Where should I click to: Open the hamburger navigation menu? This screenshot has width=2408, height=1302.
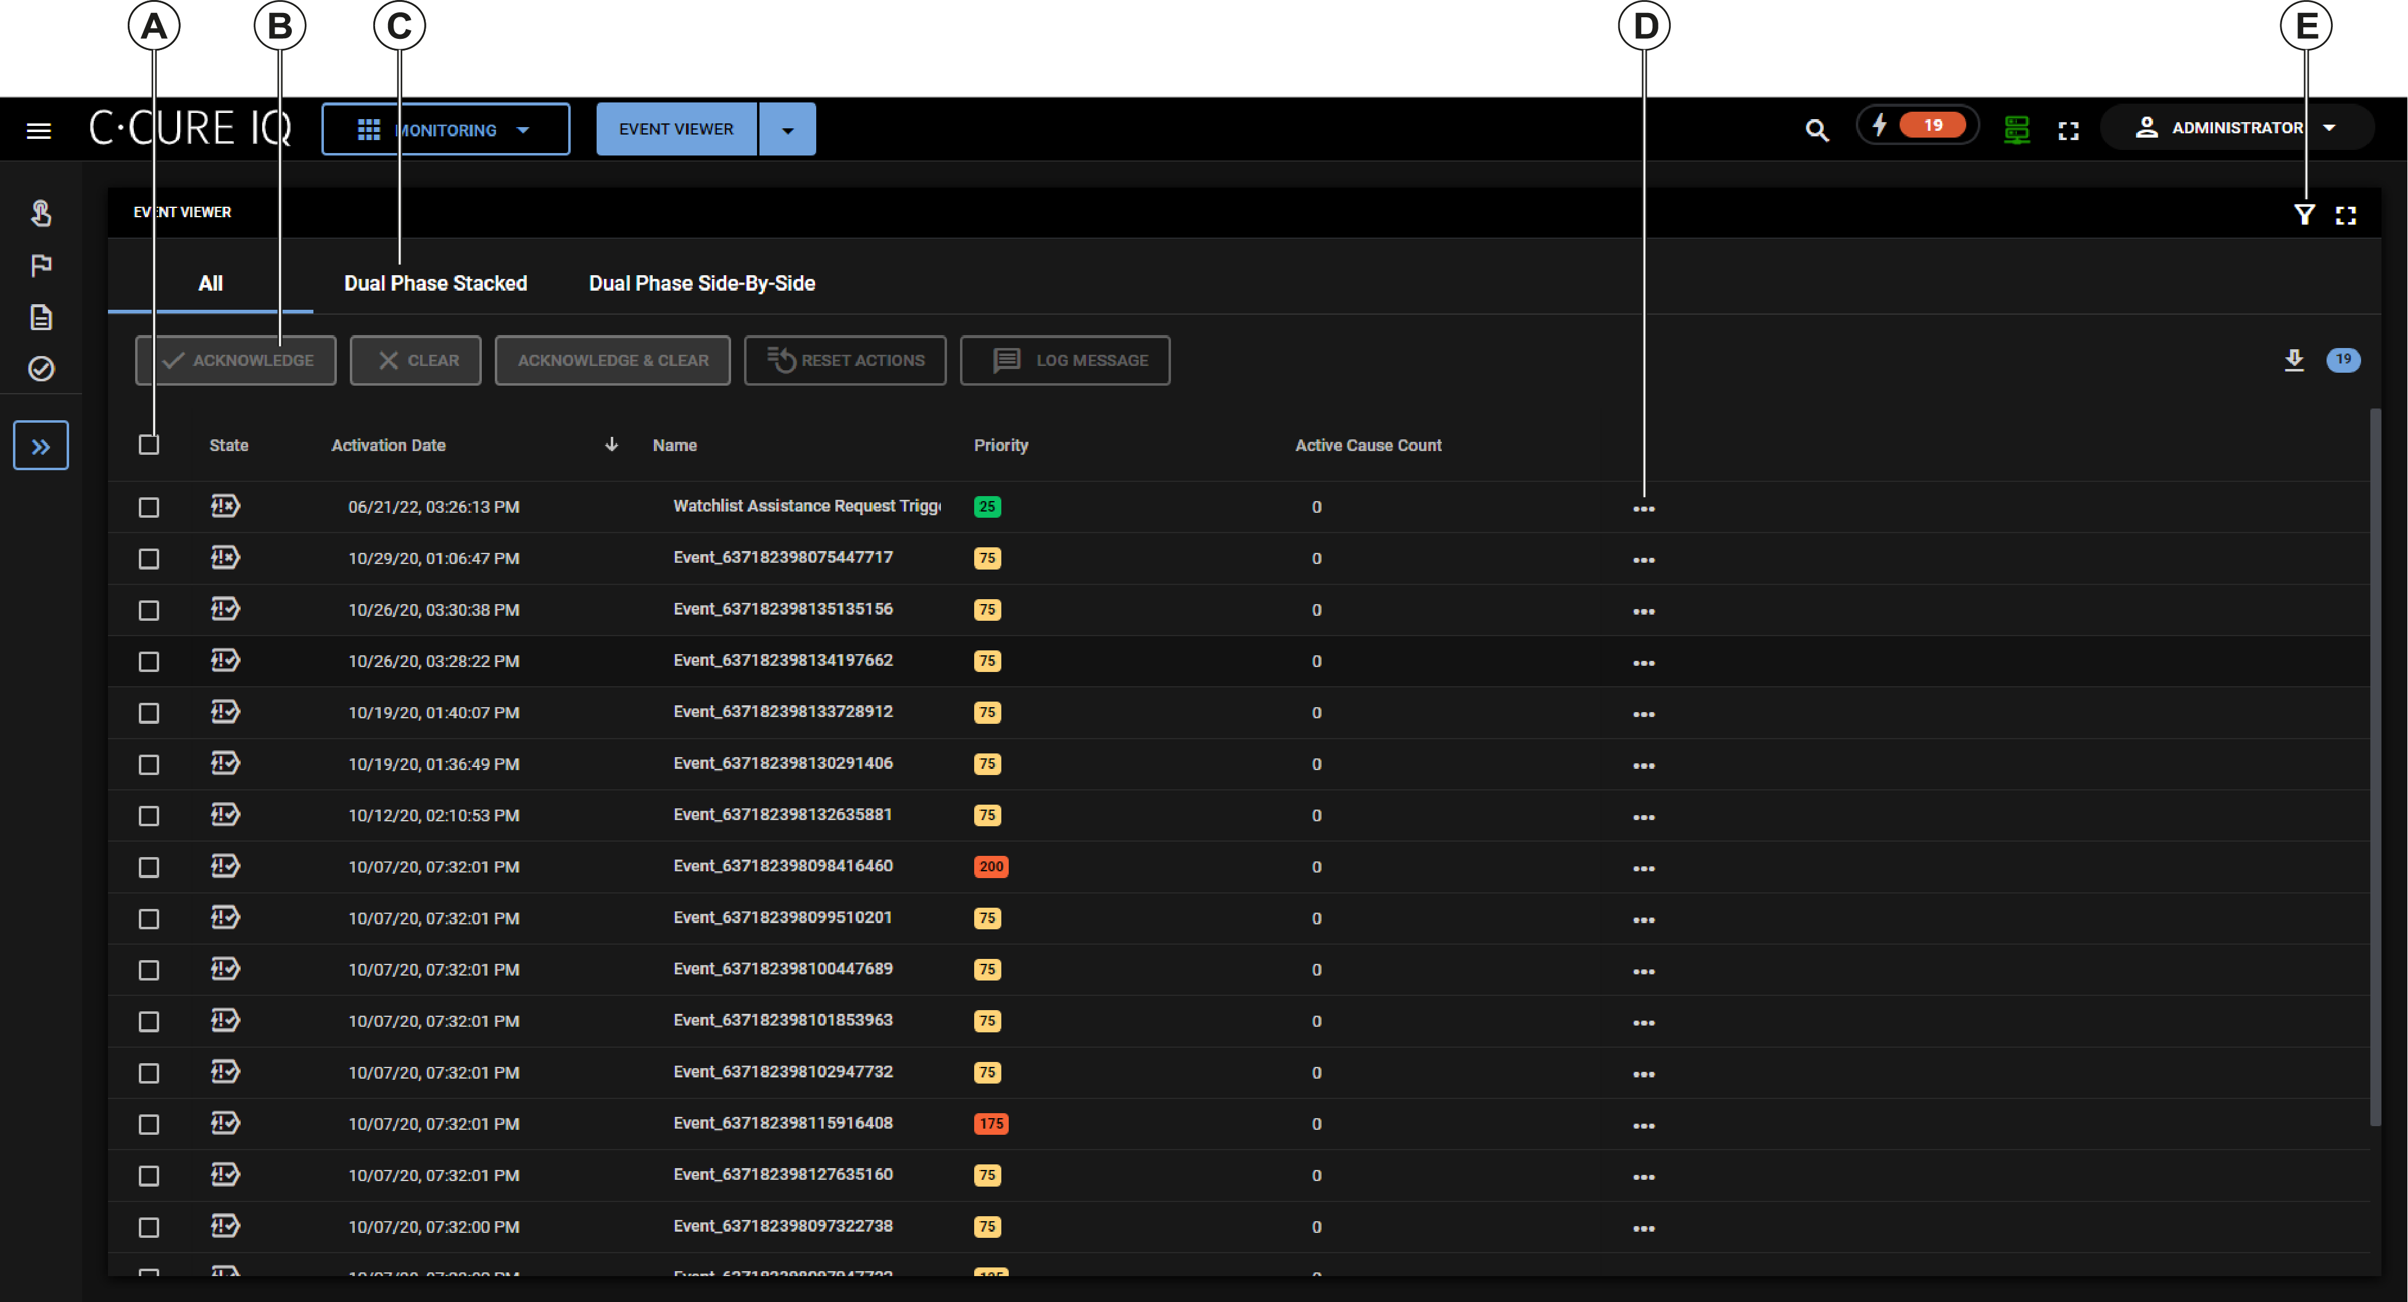point(38,130)
